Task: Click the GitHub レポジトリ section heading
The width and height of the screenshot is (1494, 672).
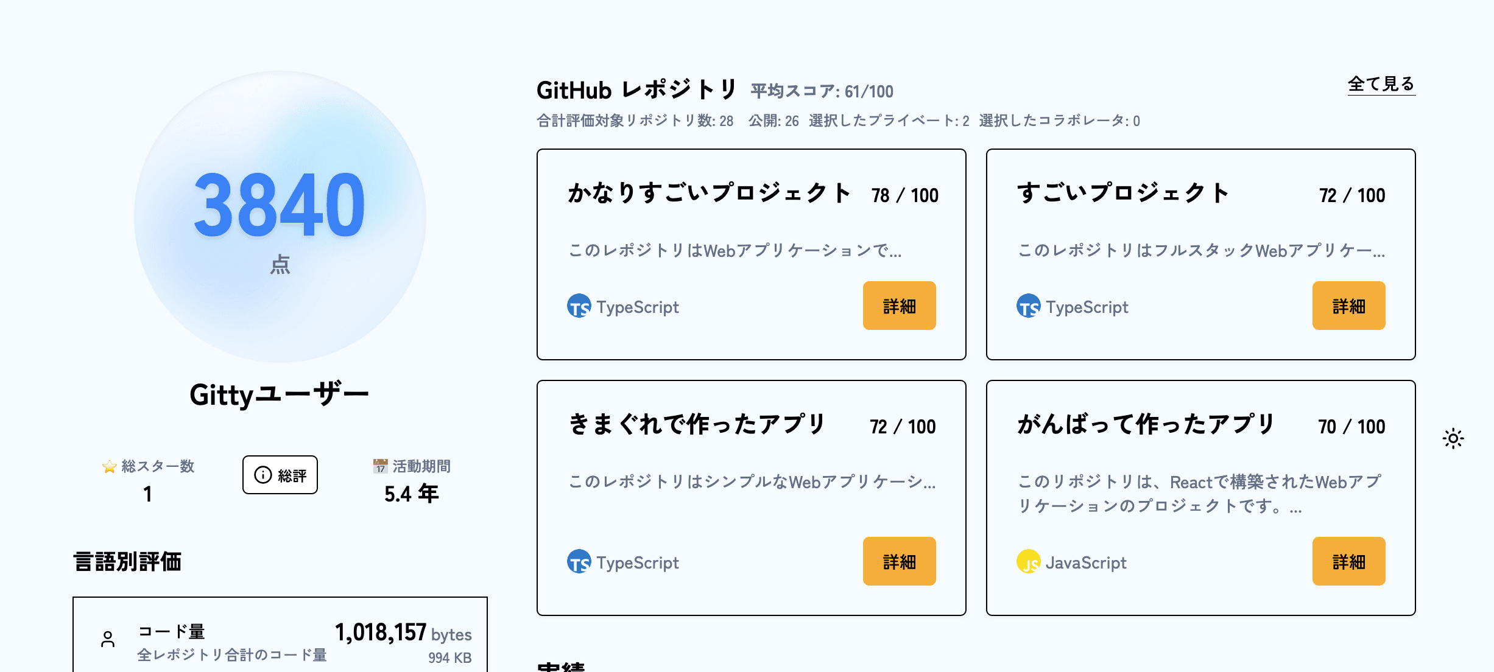Action: [637, 90]
